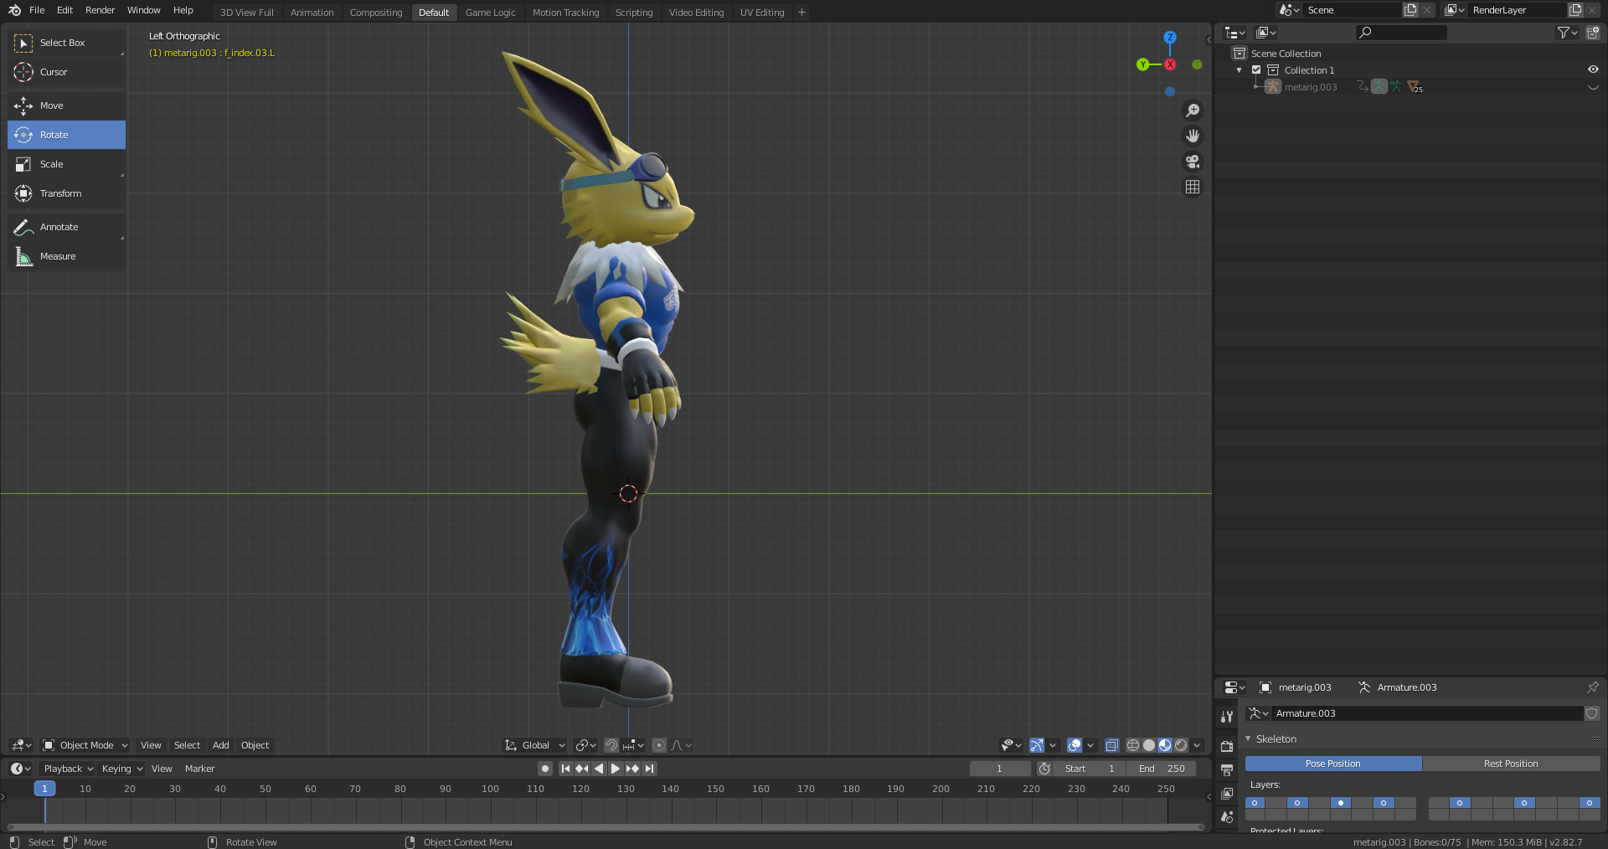Toggle proportional editing
The height and width of the screenshot is (849, 1608).
[659, 745]
